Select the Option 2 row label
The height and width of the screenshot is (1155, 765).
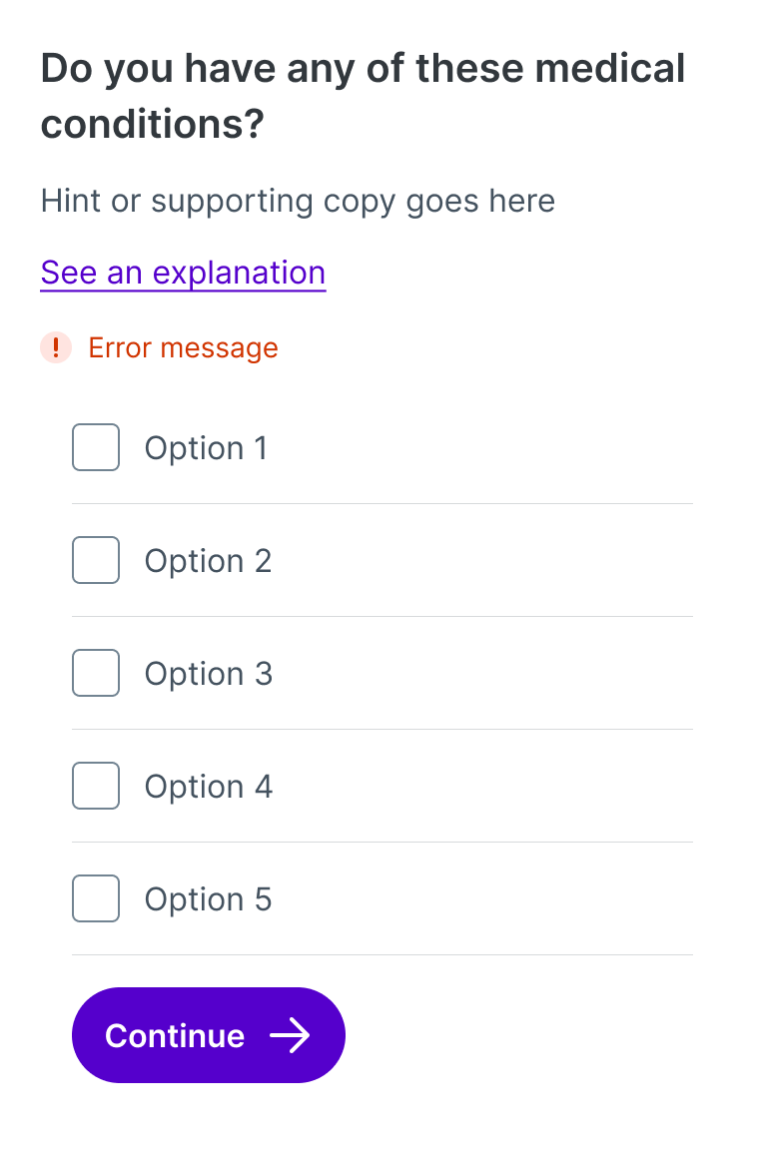[x=208, y=560]
